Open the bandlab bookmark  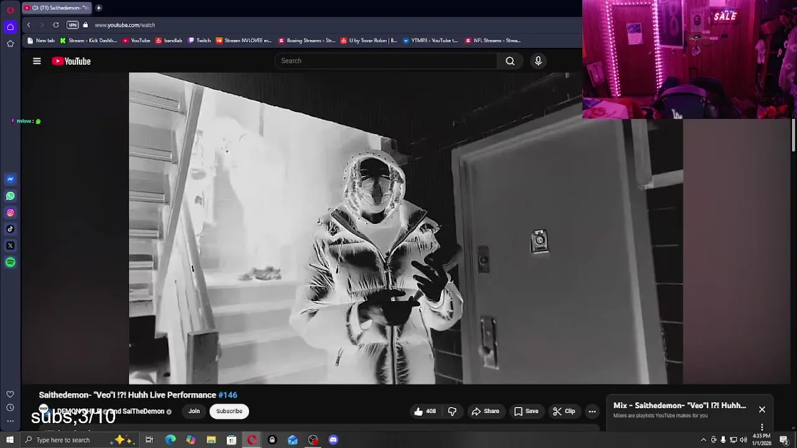(x=169, y=40)
